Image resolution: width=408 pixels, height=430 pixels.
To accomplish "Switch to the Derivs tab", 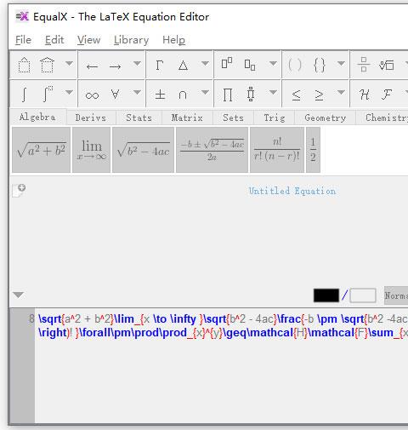I will coord(91,118).
